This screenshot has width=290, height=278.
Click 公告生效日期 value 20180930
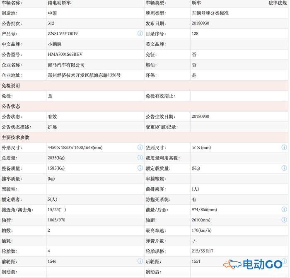tap(200, 116)
